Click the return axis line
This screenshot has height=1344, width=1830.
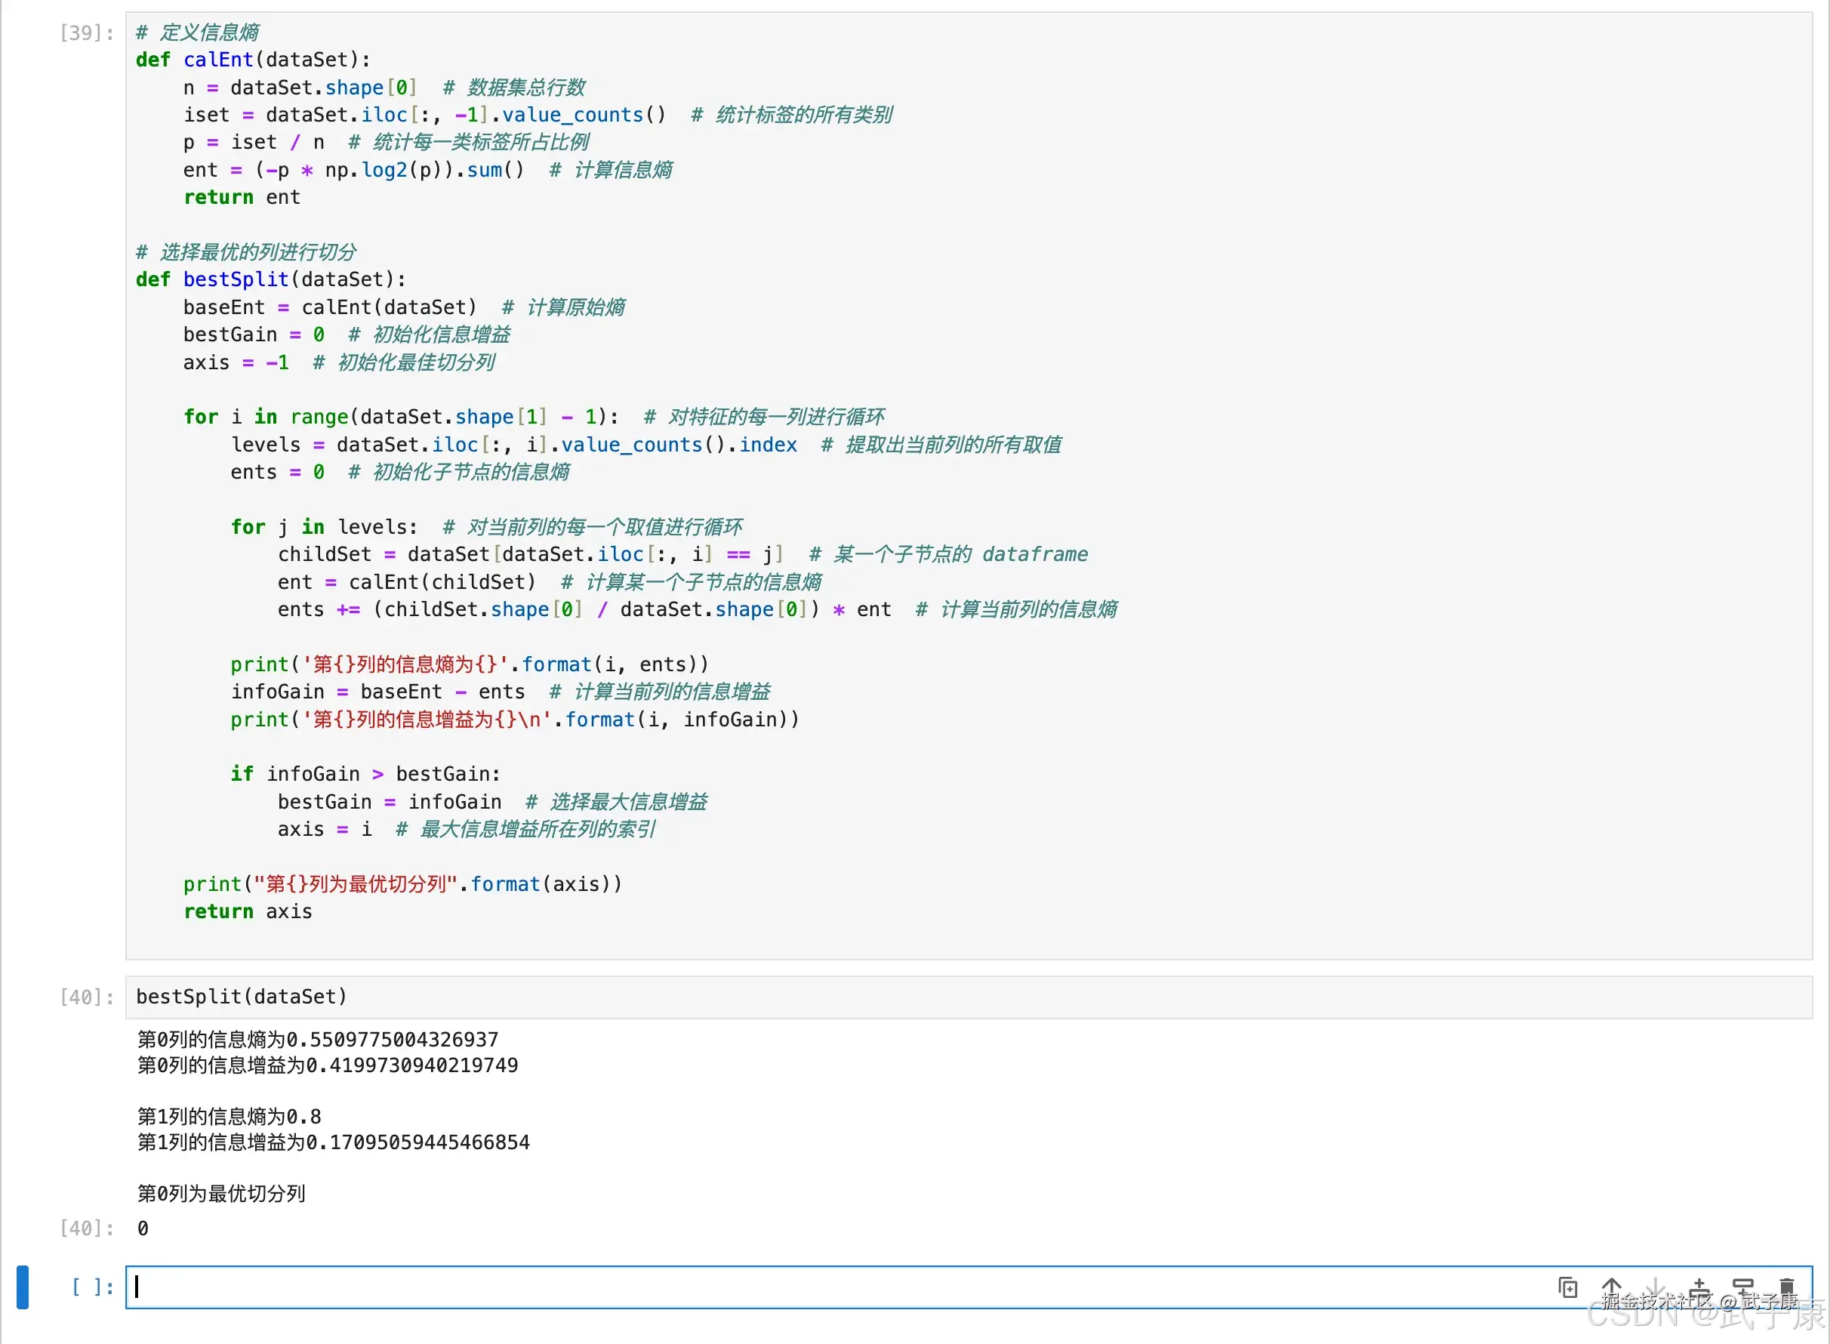pyautogui.click(x=248, y=912)
